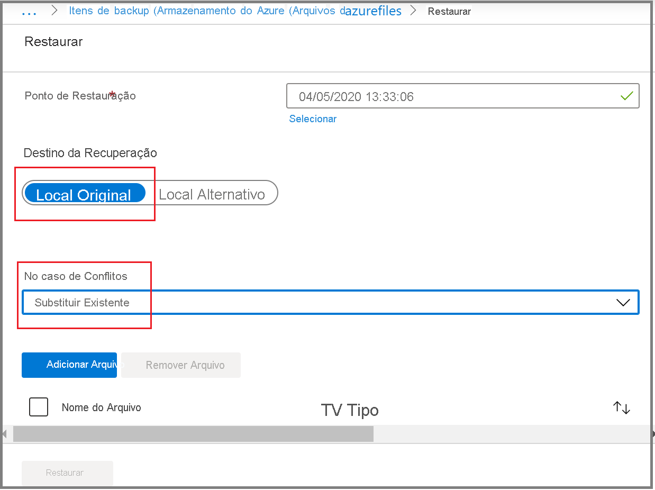
Task: Go to the azurefiles breadcrumb item
Action: tap(373, 11)
